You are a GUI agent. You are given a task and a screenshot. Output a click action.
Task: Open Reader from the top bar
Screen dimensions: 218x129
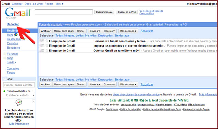(49, 4)
